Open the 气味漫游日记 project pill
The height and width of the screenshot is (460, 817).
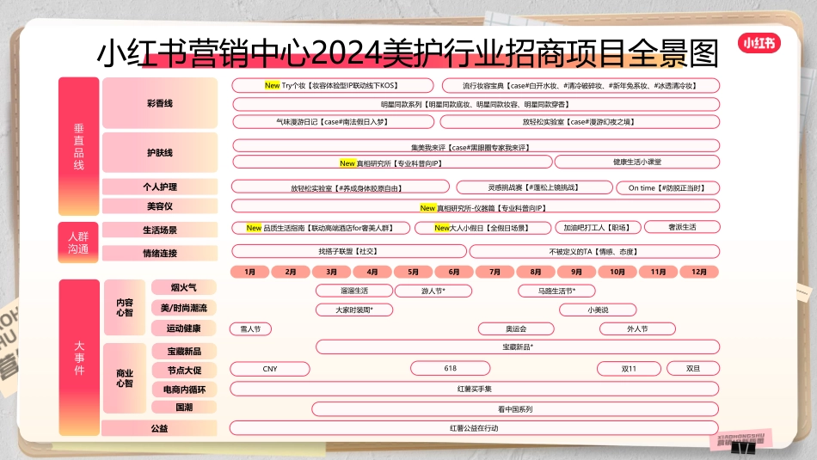click(x=333, y=122)
